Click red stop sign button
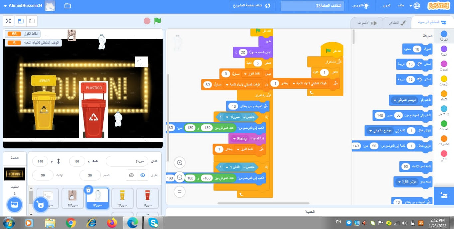Image resolution: width=454 pixels, height=229 pixels. tap(147, 21)
